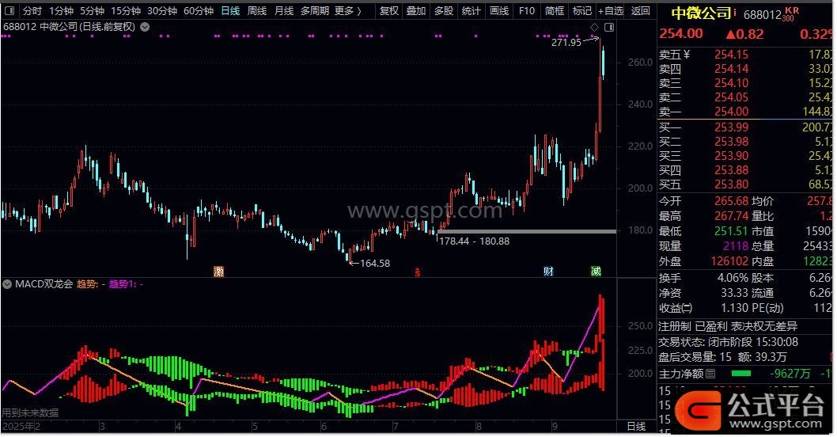
Task: Select the 60分钟 period tab
Action: (199, 11)
